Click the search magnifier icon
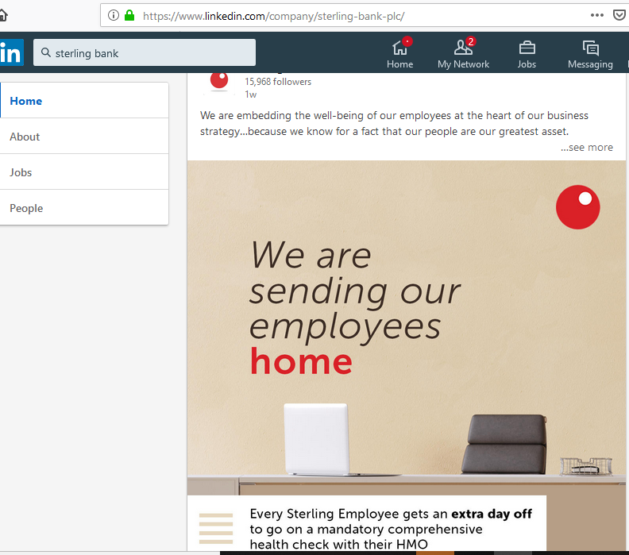The image size is (629, 555). (x=46, y=52)
